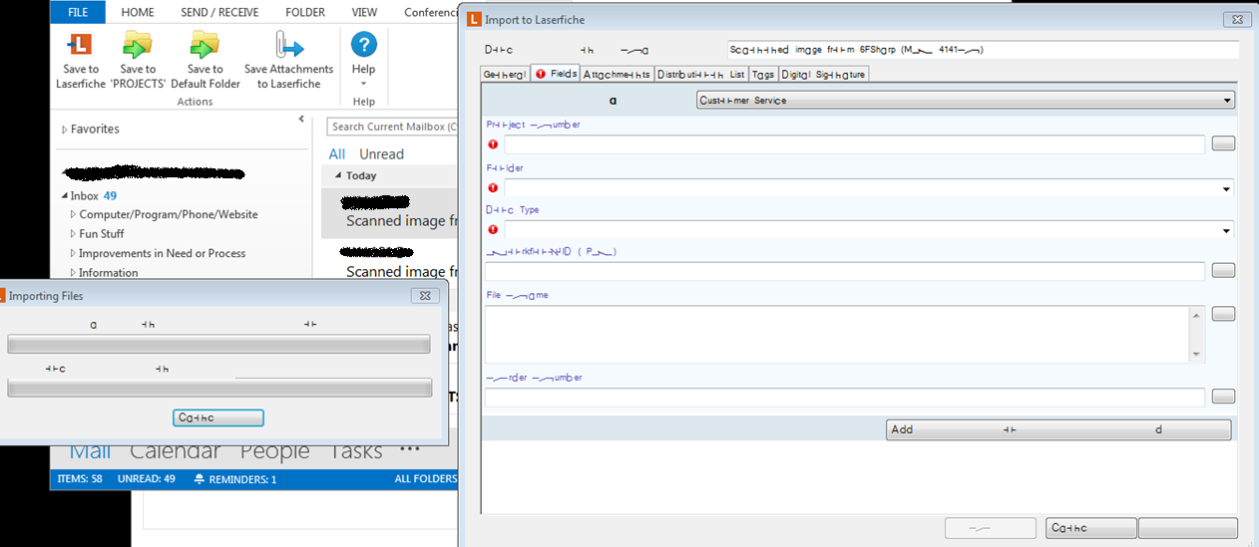Image resolution: width=1259 pixels, height=547 pixels.
Task: Click the Project Number required error icon
Action: (x=492, y=144)
